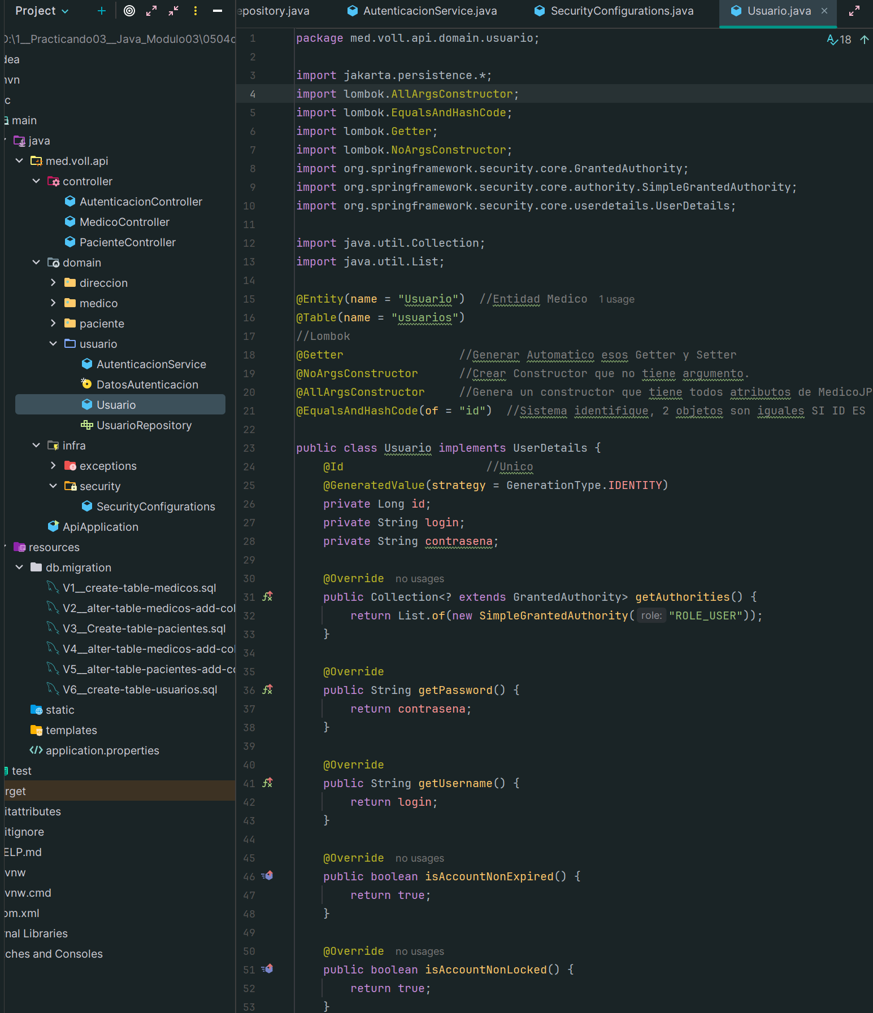
Task: Click 'no usages' hint above getAuthorities
Action: coord(420,579)
